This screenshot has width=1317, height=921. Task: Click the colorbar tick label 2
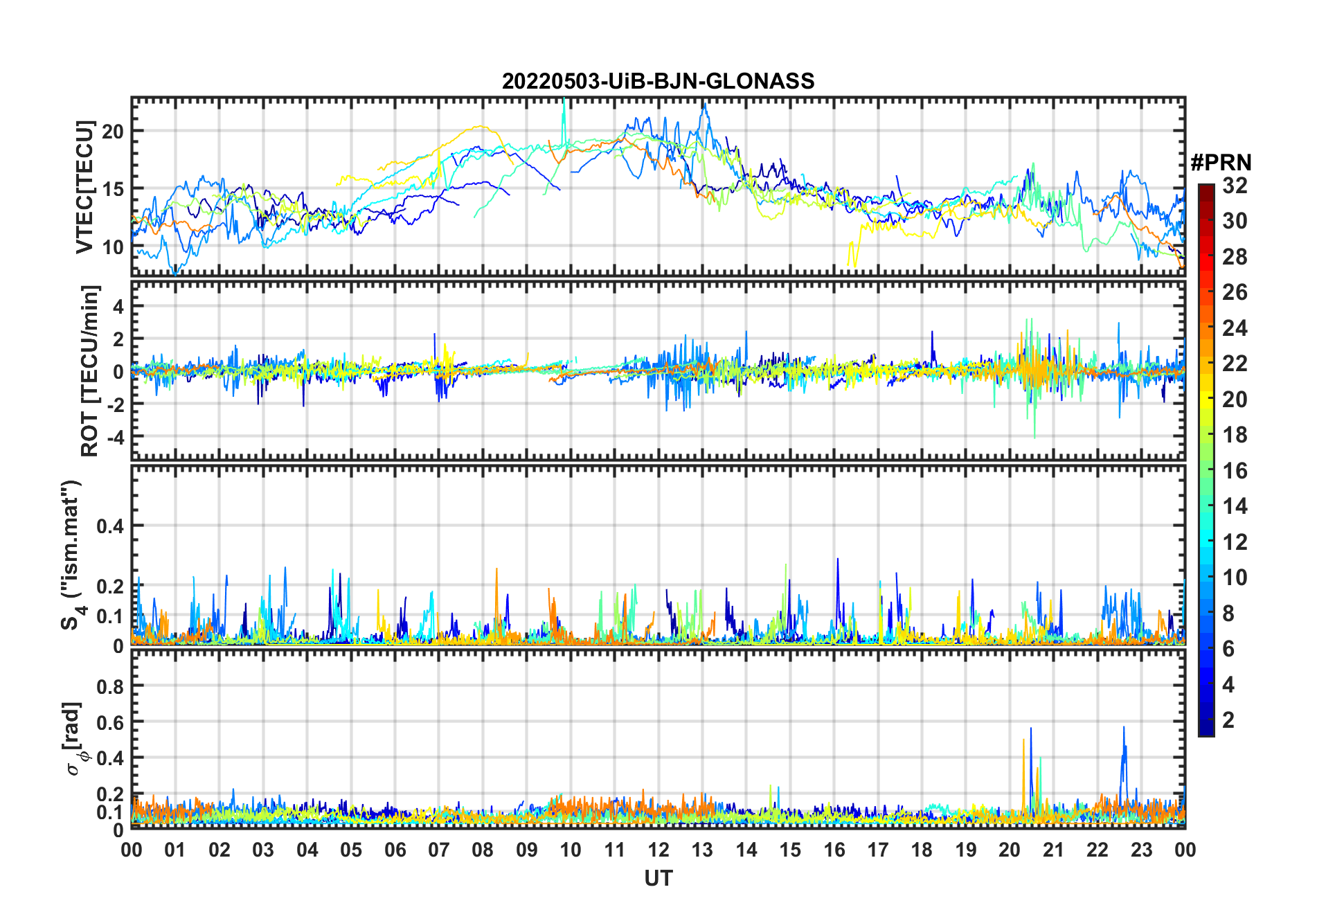pos(1228,720)
